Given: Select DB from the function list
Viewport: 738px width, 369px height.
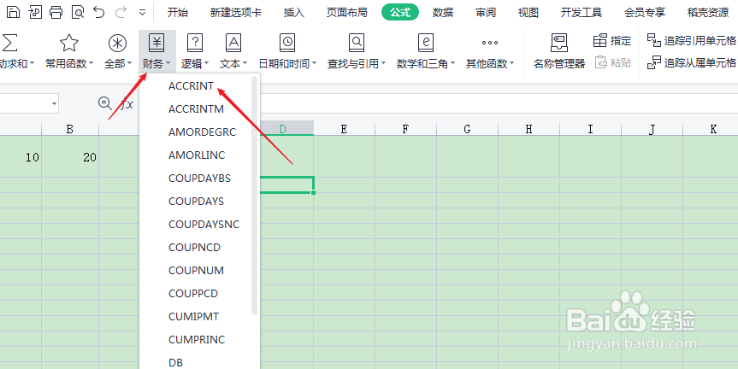Looking at the screenshot, I should (x=175, y=362).
